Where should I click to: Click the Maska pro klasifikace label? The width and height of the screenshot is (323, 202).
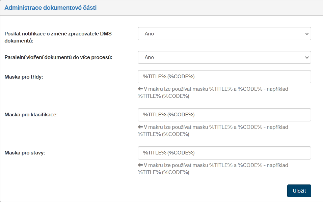(31, 115)
